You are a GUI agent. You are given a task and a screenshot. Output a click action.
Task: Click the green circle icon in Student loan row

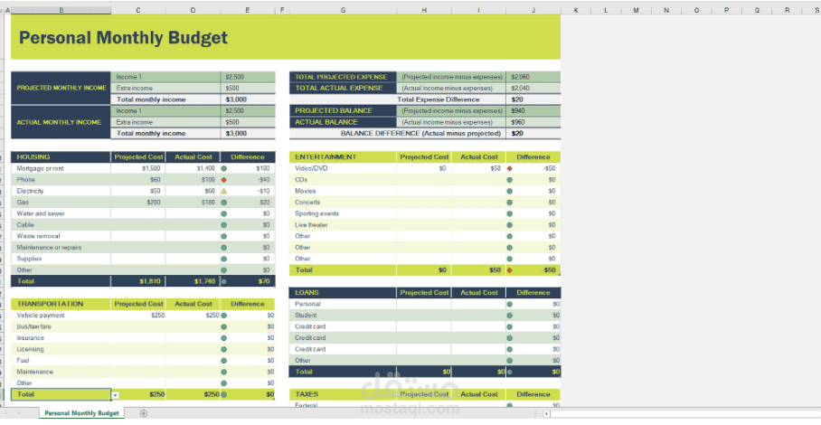pos(509,315)
